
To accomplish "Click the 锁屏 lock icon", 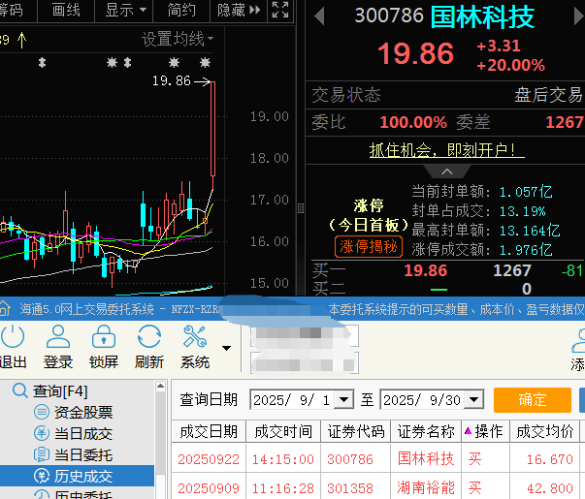I will 104,336.
